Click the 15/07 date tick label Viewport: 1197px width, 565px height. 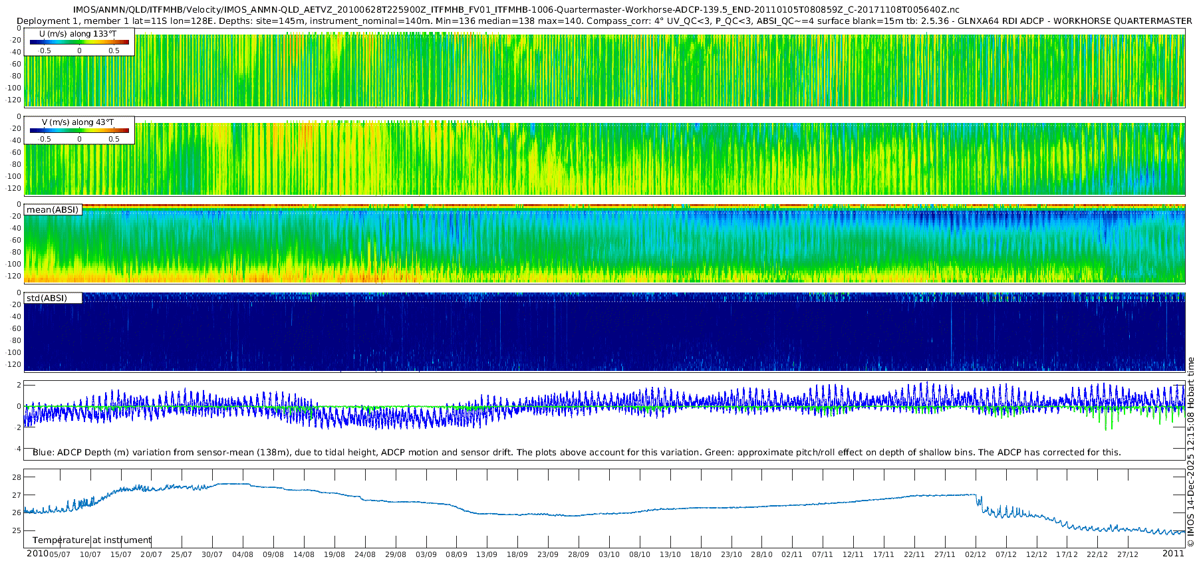tap(121, 554)
